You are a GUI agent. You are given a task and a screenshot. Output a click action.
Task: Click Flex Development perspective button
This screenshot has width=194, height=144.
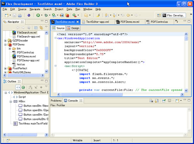pyautogui.click(x=174, y=16)
